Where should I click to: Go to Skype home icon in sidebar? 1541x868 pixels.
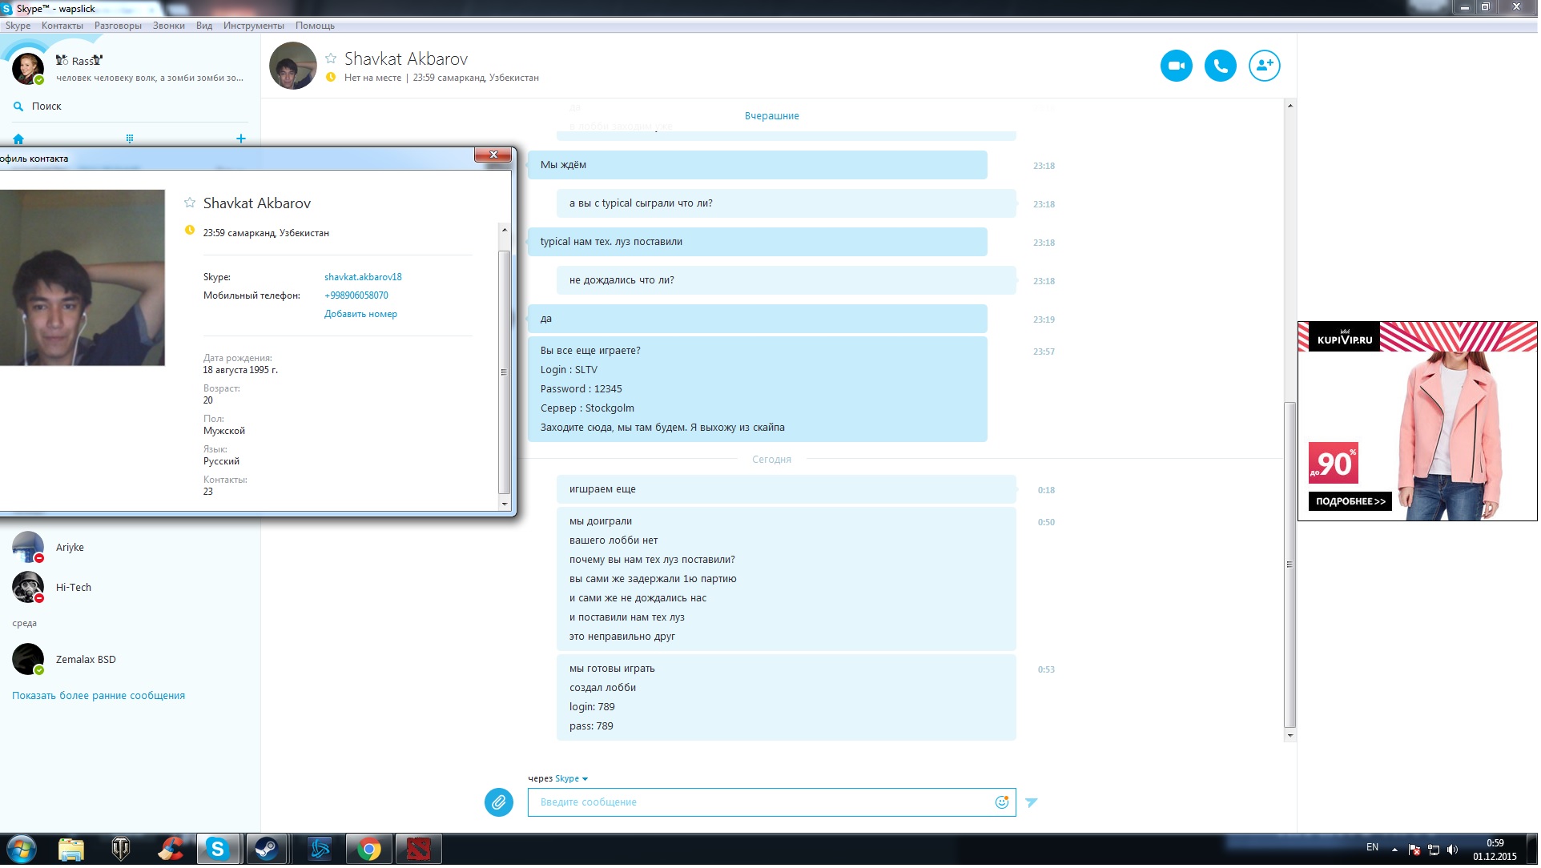(x=18, y=139)
